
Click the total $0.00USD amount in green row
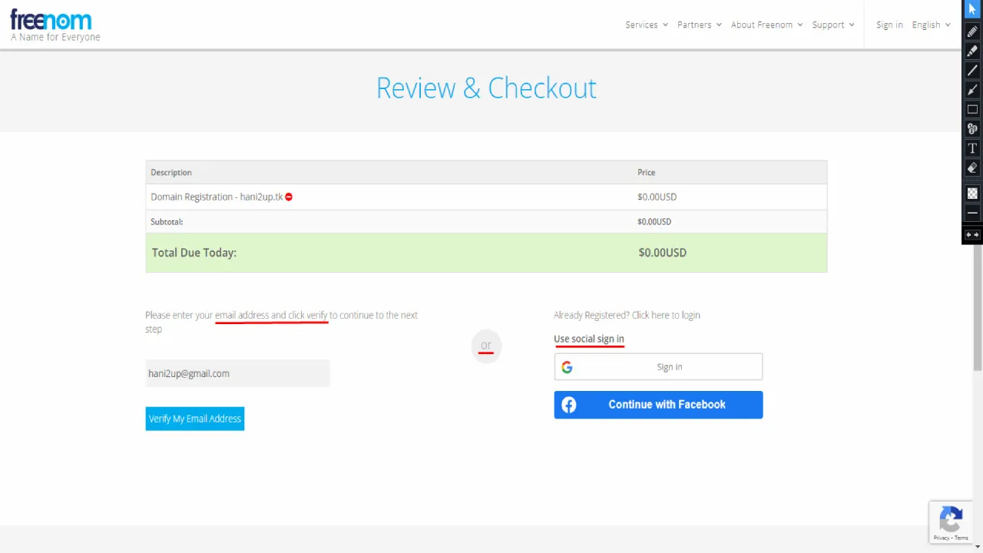click(x=663, y=253)
